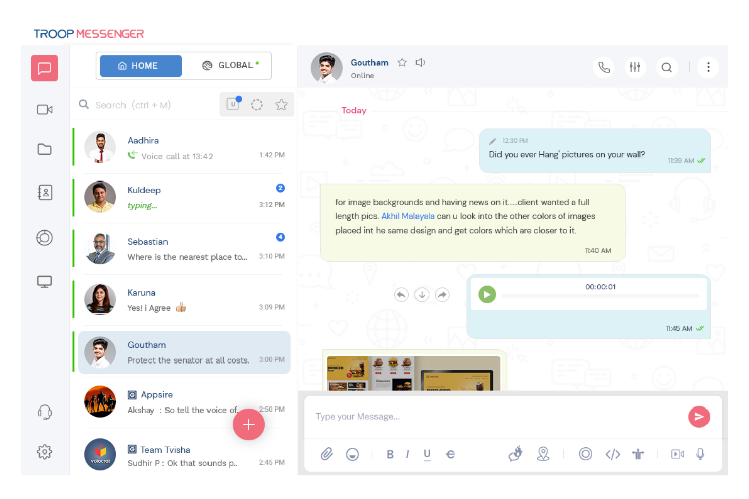
Task: Toggle underline formatting
Action: click(x=427, y=454)
